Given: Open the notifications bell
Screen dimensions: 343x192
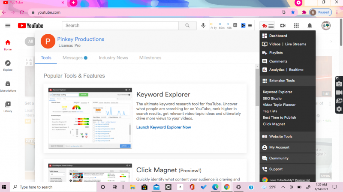Looking at the screenshot, I should click(310, 26).
